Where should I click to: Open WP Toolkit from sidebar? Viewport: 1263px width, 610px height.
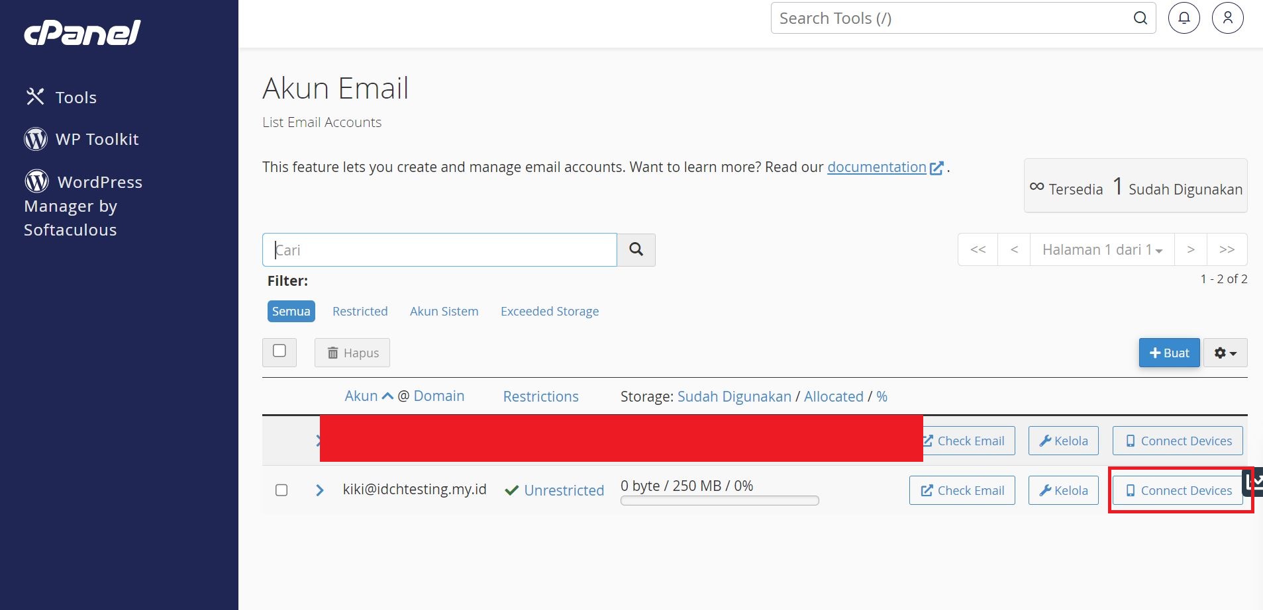(x=97, y=139)
